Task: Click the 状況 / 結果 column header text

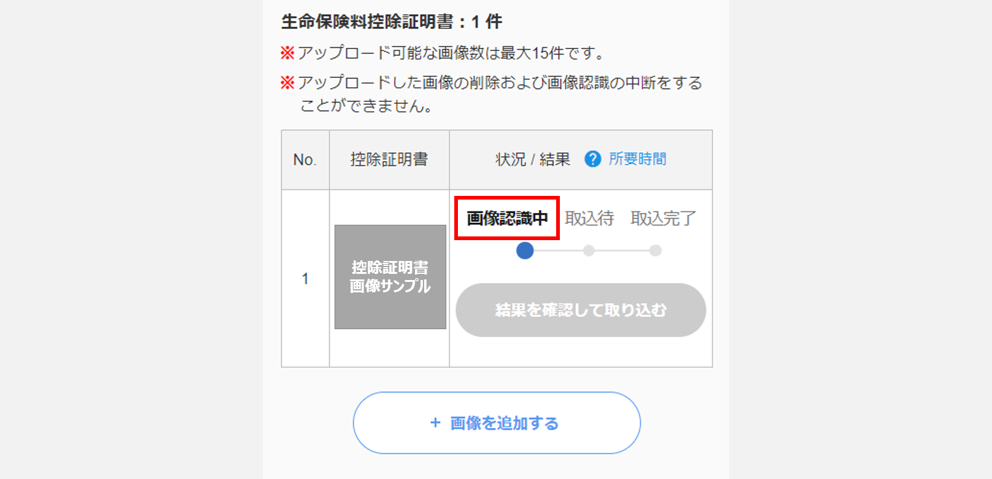Action: [x=533, y=160]
